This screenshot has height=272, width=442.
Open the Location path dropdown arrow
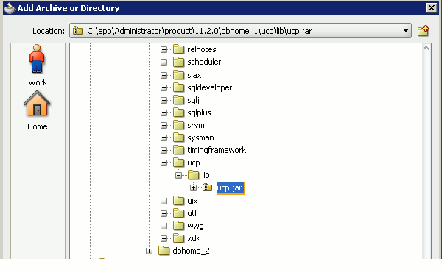[x=406, y=30]
